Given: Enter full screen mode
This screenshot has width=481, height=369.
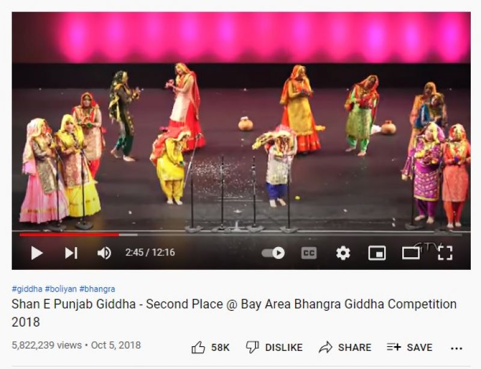Looking at the screenshot, I should tap(445, 253).
